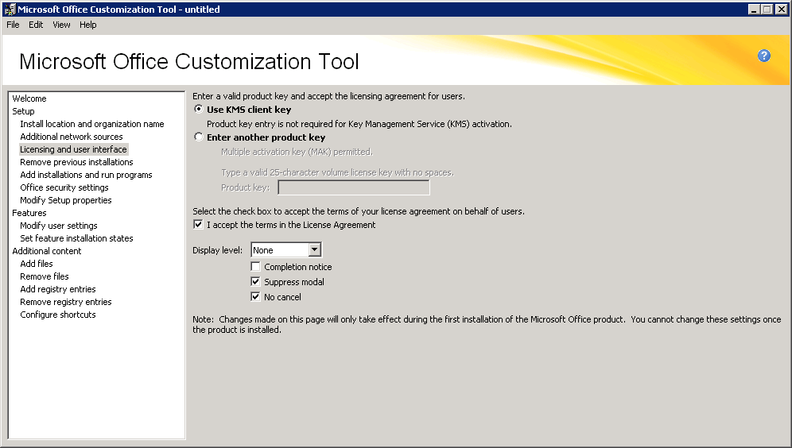The height and width of the screenshot is (448, 792).
Task: Open the View menu
Action: [61, 25]
